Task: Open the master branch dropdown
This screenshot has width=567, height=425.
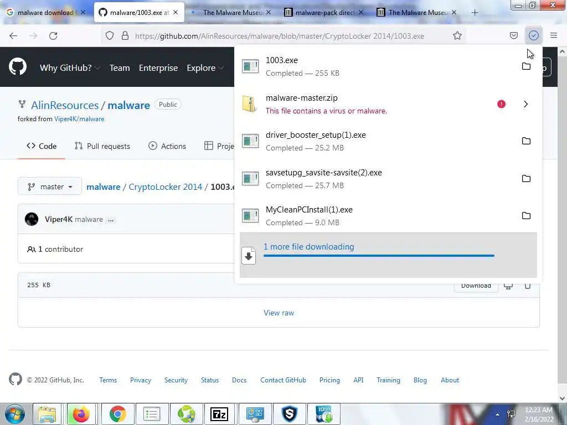Action: click(50, 186)
